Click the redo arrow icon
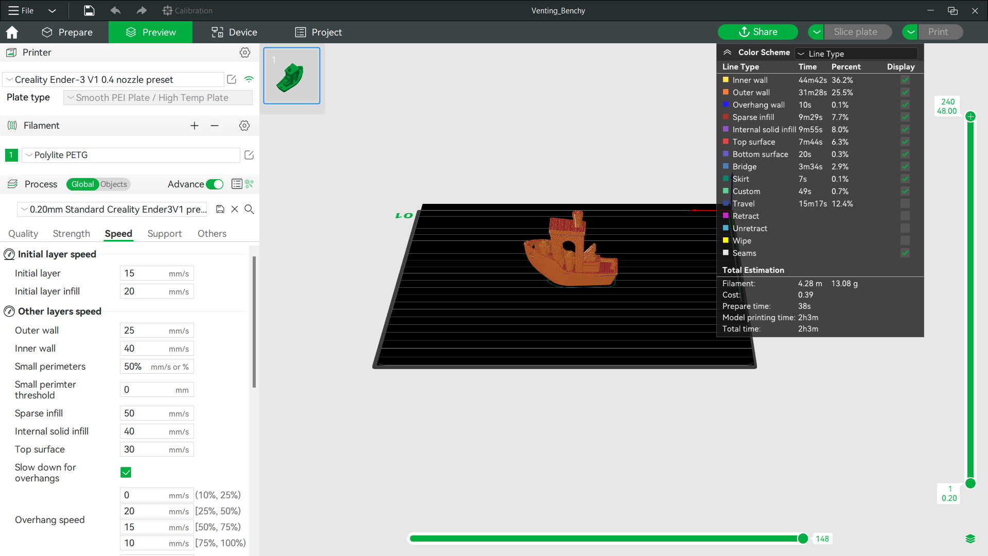This screenshot has width=988, height=556. pos(142,10)
